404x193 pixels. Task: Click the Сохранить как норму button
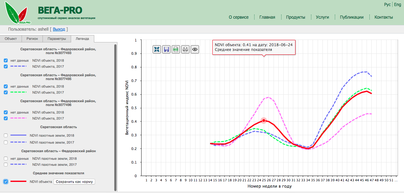(74, 182)
